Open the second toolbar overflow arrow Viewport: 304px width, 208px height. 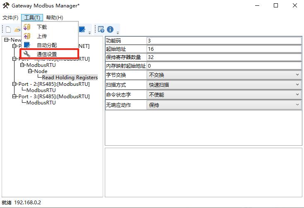coord(118,33)
